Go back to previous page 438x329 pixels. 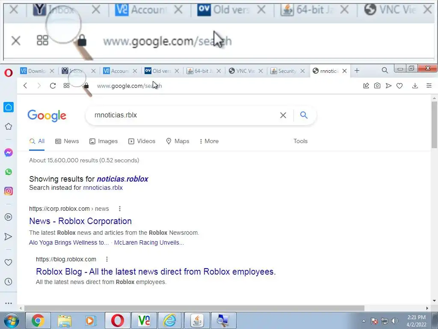25,86
